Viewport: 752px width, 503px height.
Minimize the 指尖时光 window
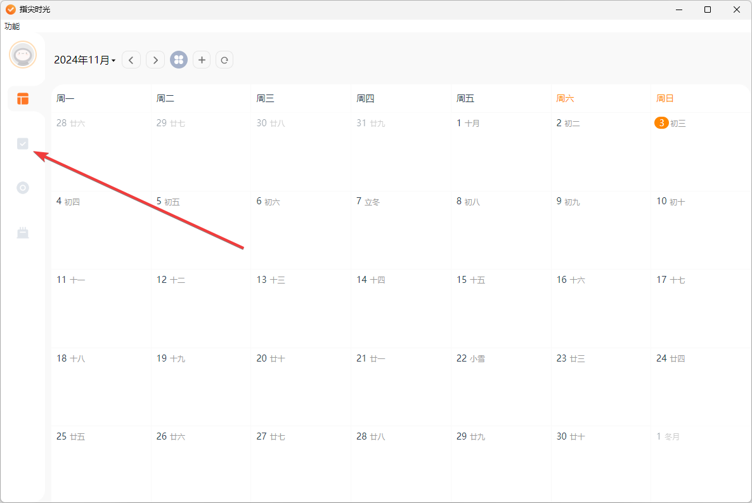click(x=678, y=10)
